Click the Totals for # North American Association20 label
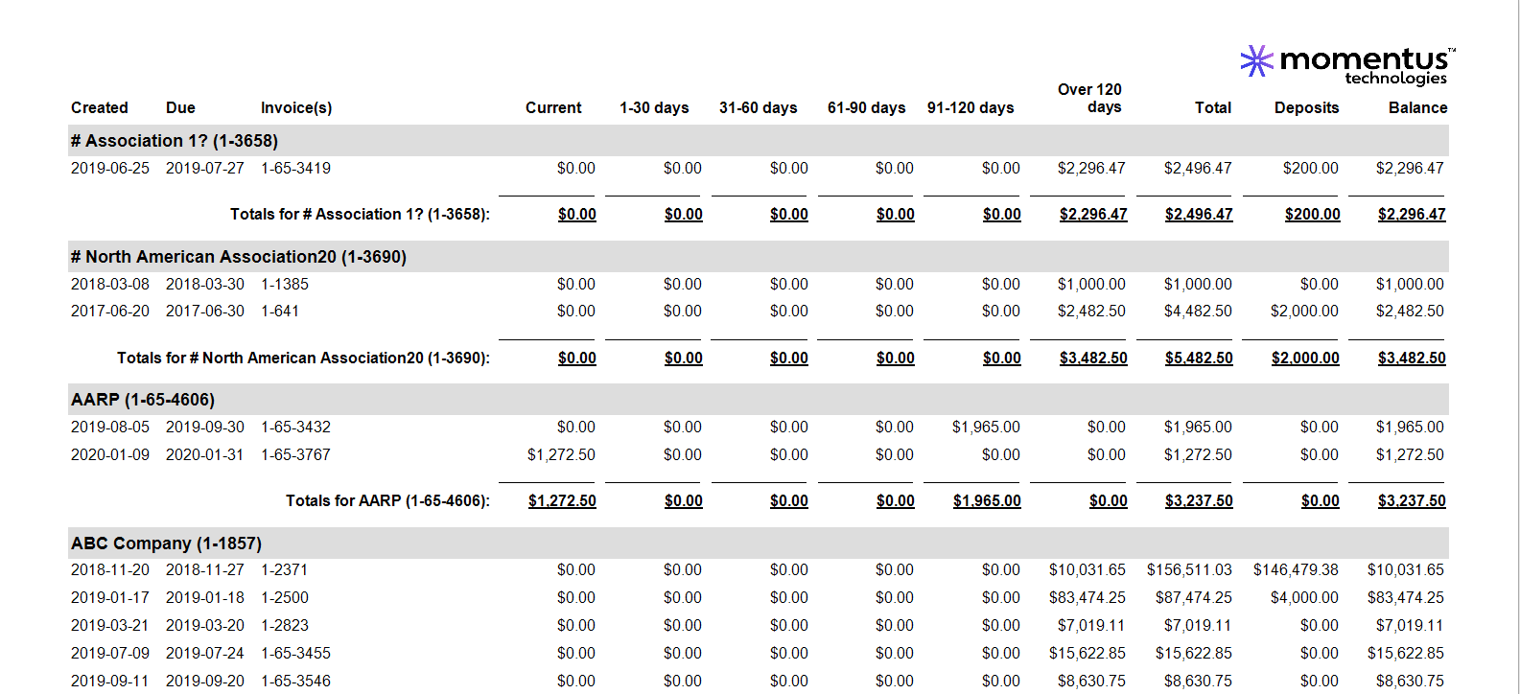 pos(303,358)
